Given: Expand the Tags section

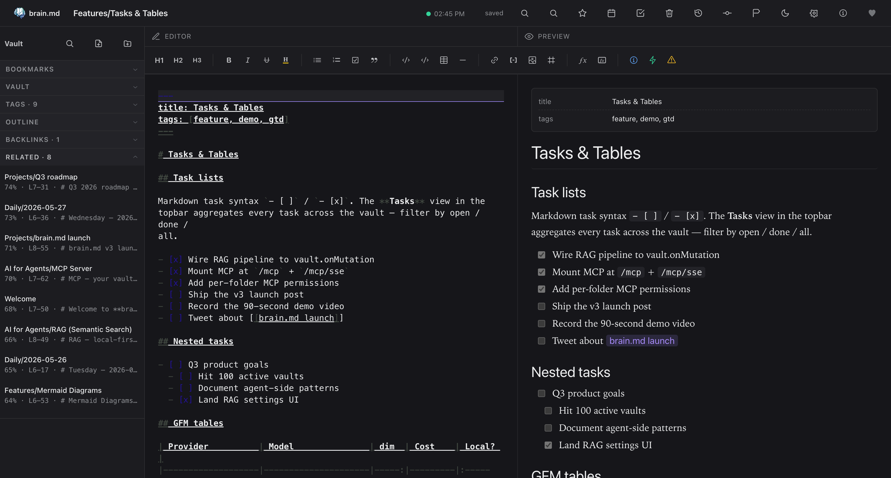Looking at the screenshot, I should pyautogui.click(x=72, y=104).
